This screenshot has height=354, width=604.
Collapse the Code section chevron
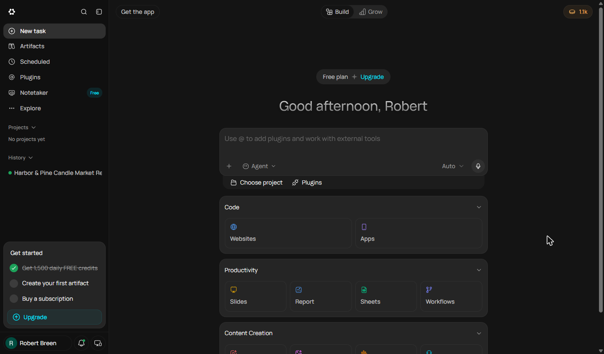click(x=479, y=207)
